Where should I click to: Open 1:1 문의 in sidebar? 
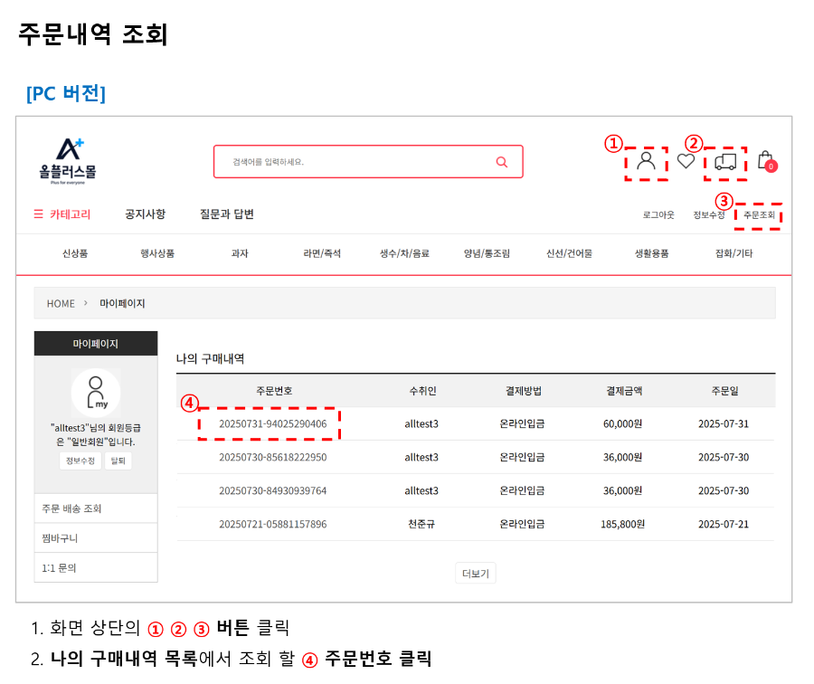click(96, 567)
